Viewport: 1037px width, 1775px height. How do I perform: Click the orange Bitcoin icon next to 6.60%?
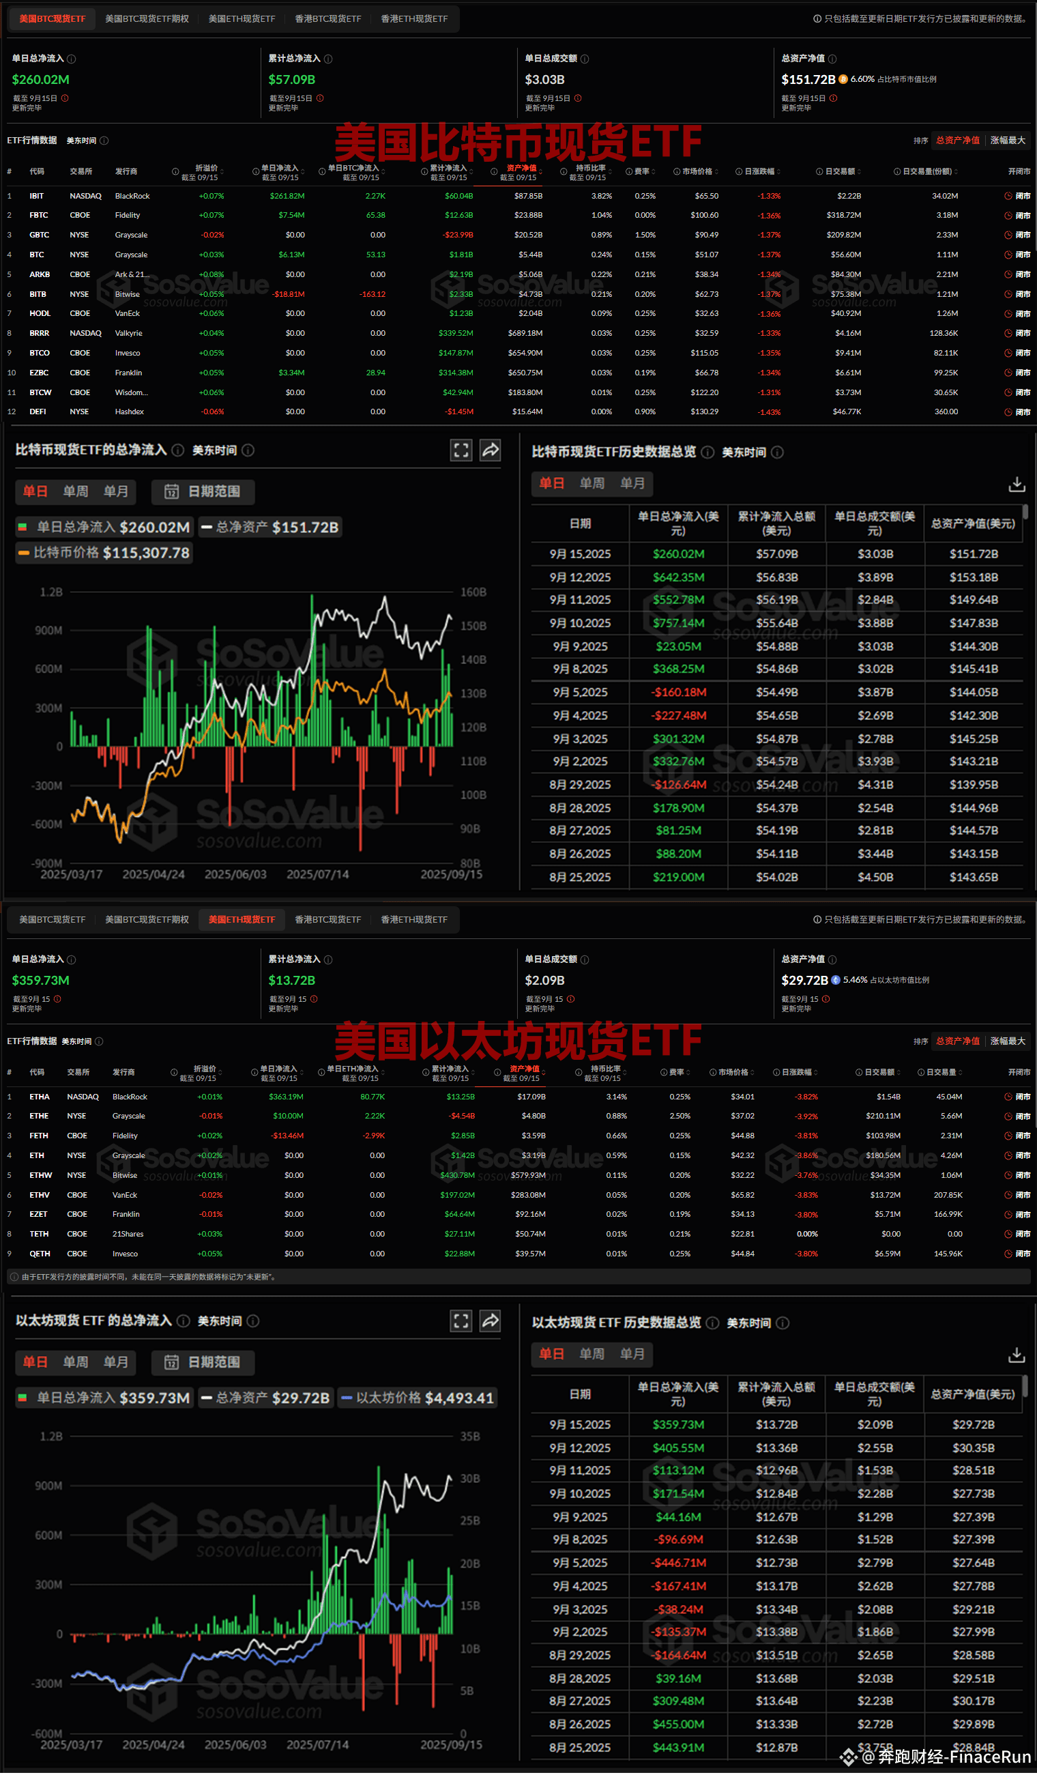[x=843, y=80]
